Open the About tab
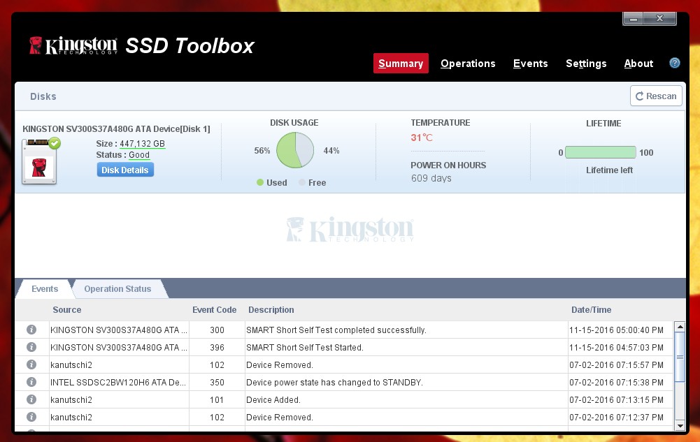The width and height of the screenshot is (700, 442). [638, 64]
